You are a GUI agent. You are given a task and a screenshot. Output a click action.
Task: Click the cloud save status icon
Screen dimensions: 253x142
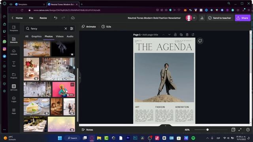pos(73,18)
